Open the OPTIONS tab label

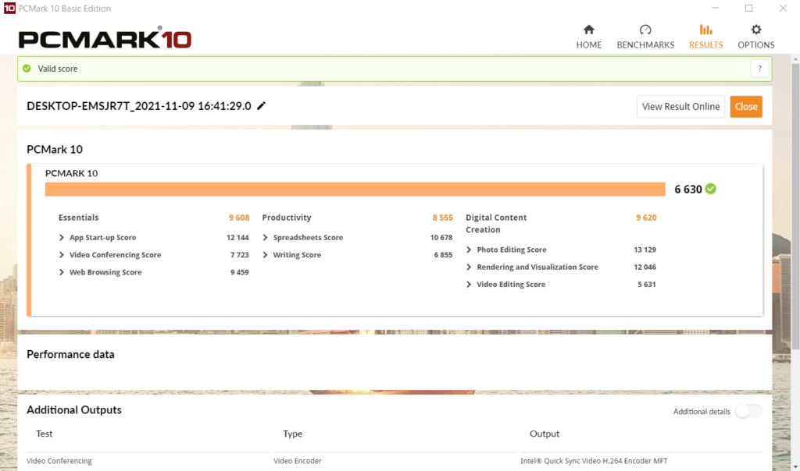point(756,44)
